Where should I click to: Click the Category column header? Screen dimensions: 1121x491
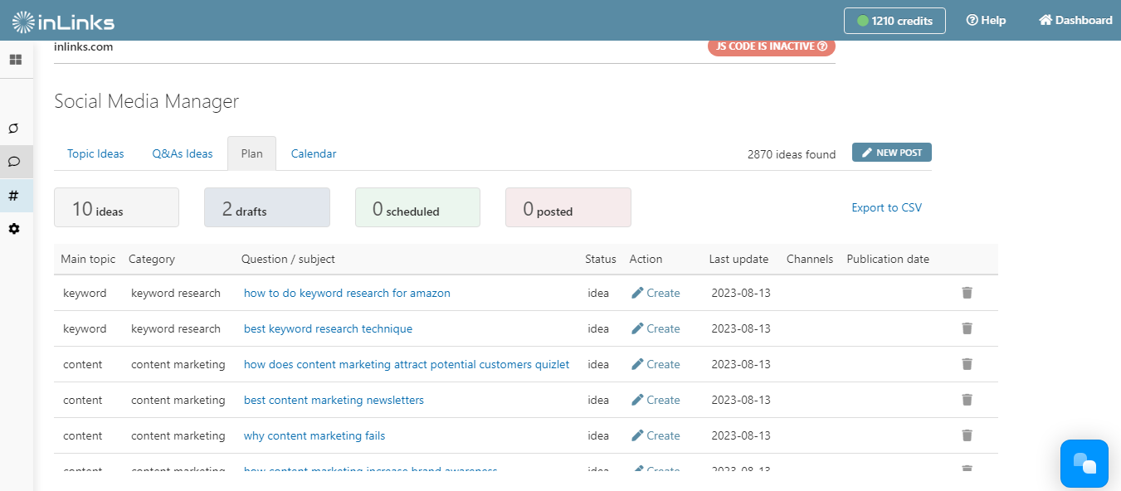[x=152, y=259]
